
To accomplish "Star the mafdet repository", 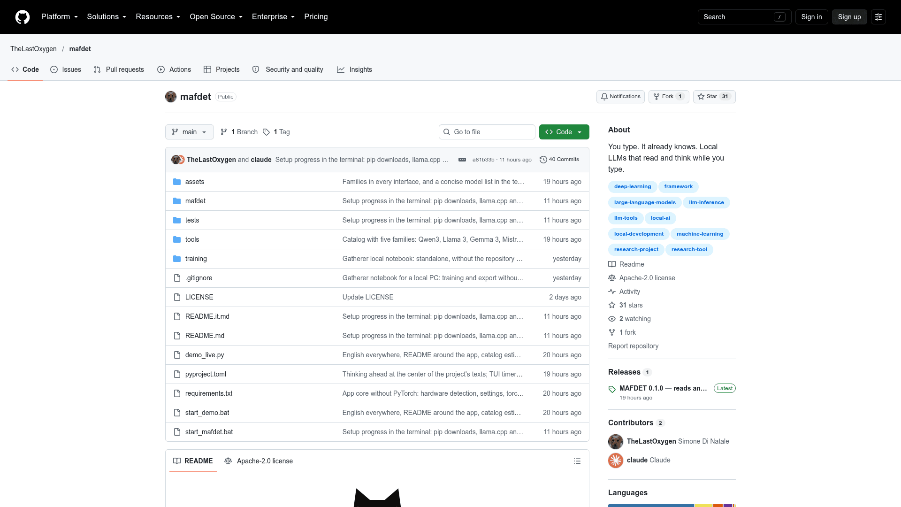I will [714, 97].
